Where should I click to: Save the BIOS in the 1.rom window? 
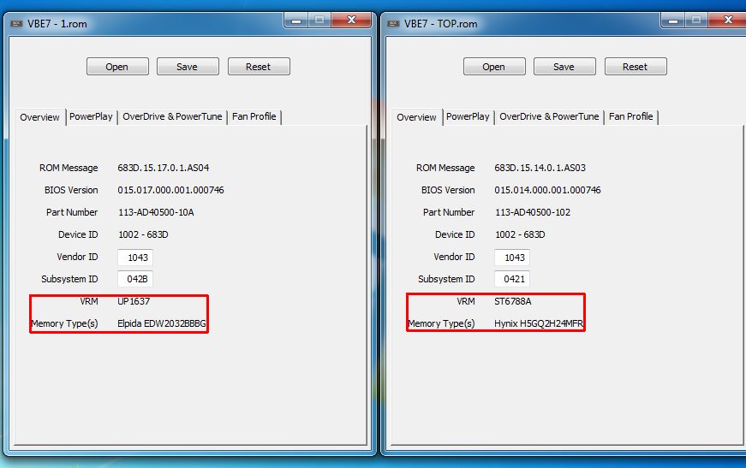tap(188, 67)
